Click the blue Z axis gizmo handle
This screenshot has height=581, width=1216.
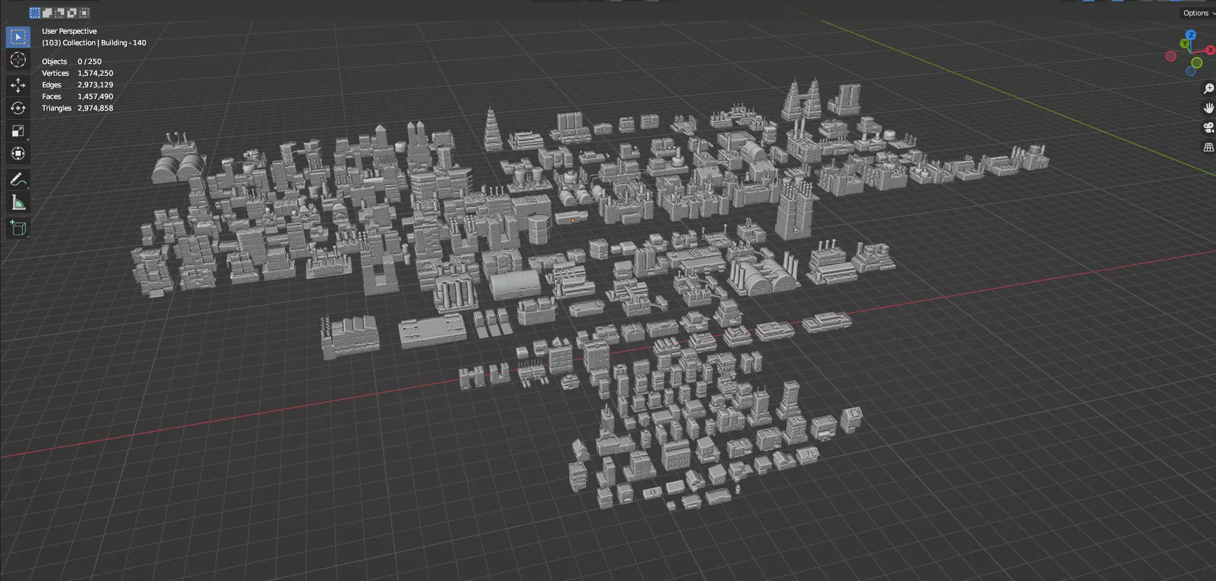1190,35
